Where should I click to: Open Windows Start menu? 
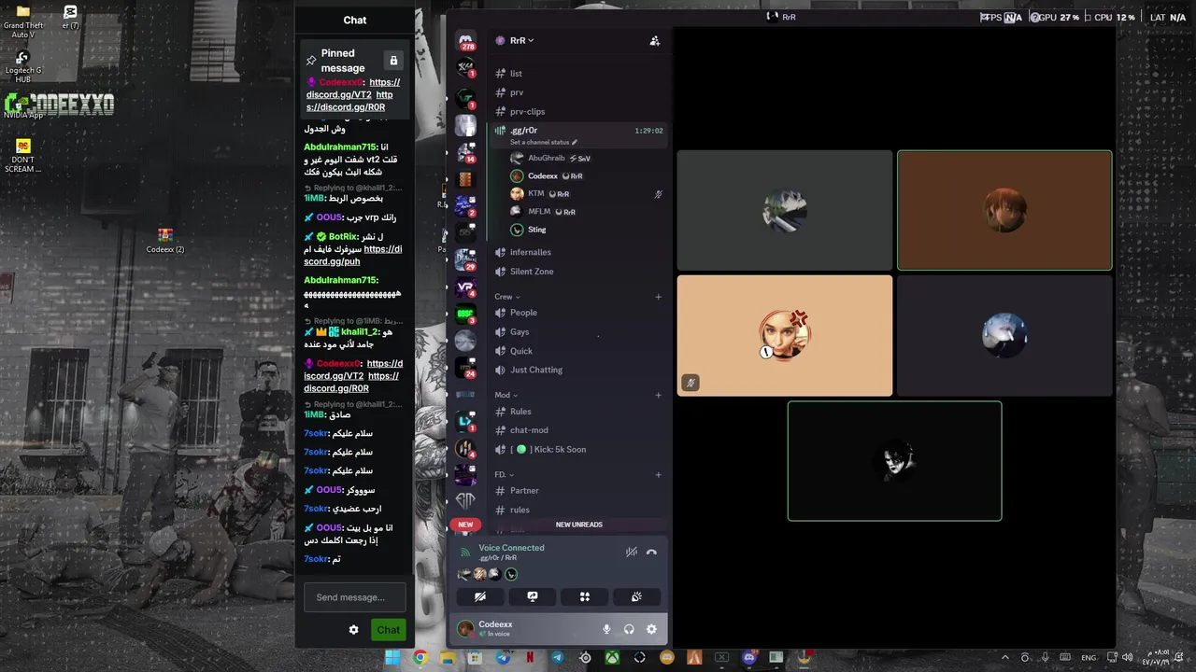coord(392,658)
